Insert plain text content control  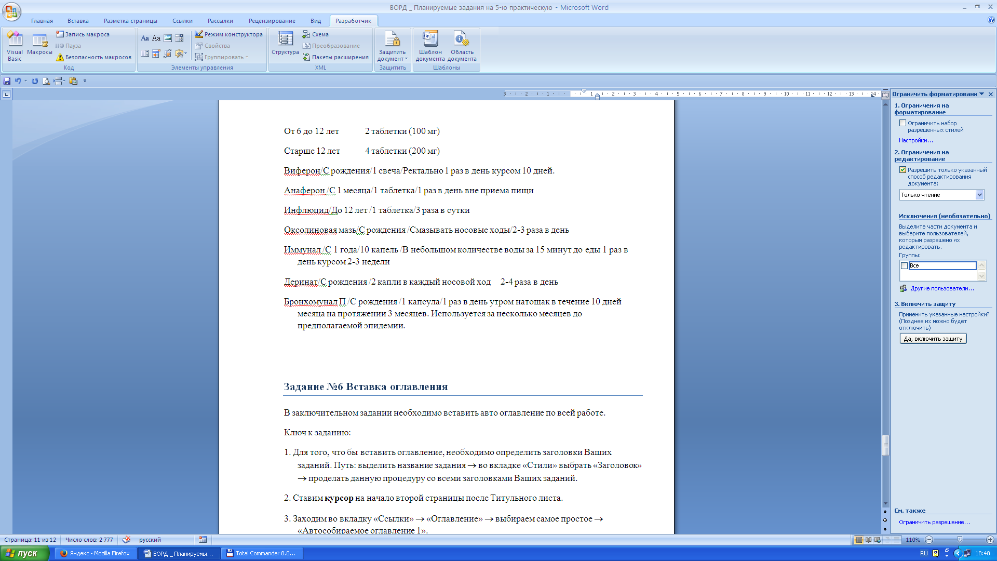coord(156,38)
